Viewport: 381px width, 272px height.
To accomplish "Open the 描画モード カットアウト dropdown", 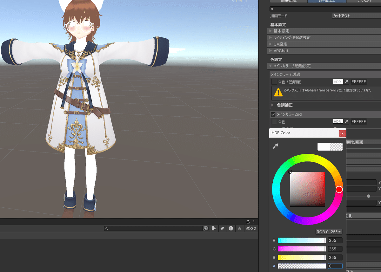I will [x=356, y=16].
